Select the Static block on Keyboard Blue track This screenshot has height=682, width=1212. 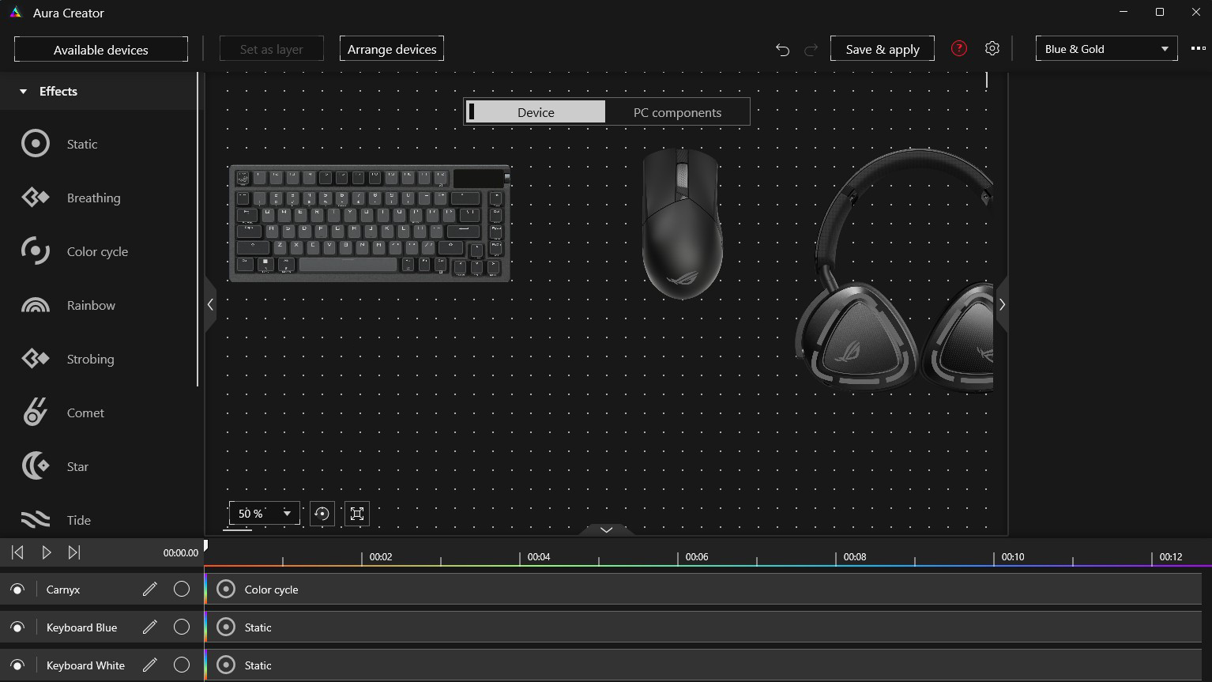click(703, 627)
